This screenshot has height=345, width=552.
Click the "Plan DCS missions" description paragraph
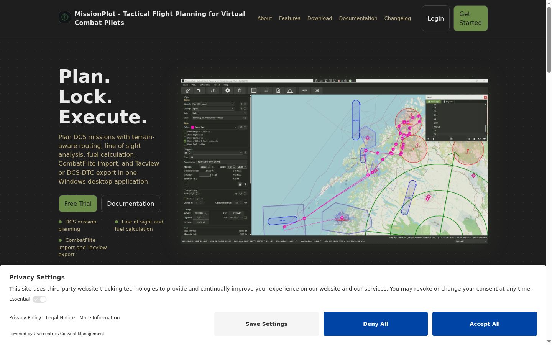pyautogui.click(x=109, y=159)
